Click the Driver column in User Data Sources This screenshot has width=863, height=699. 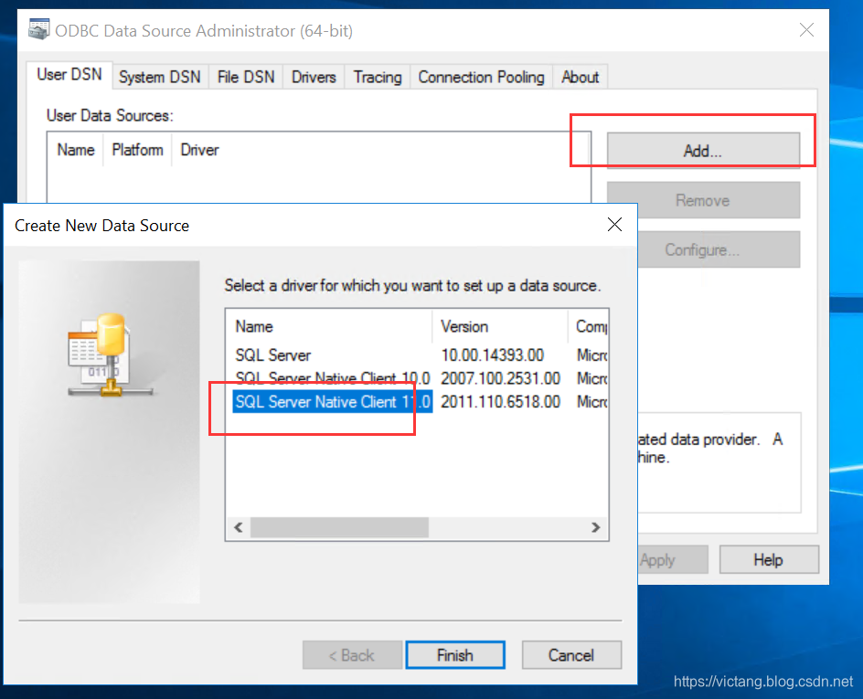click(200, 150)
